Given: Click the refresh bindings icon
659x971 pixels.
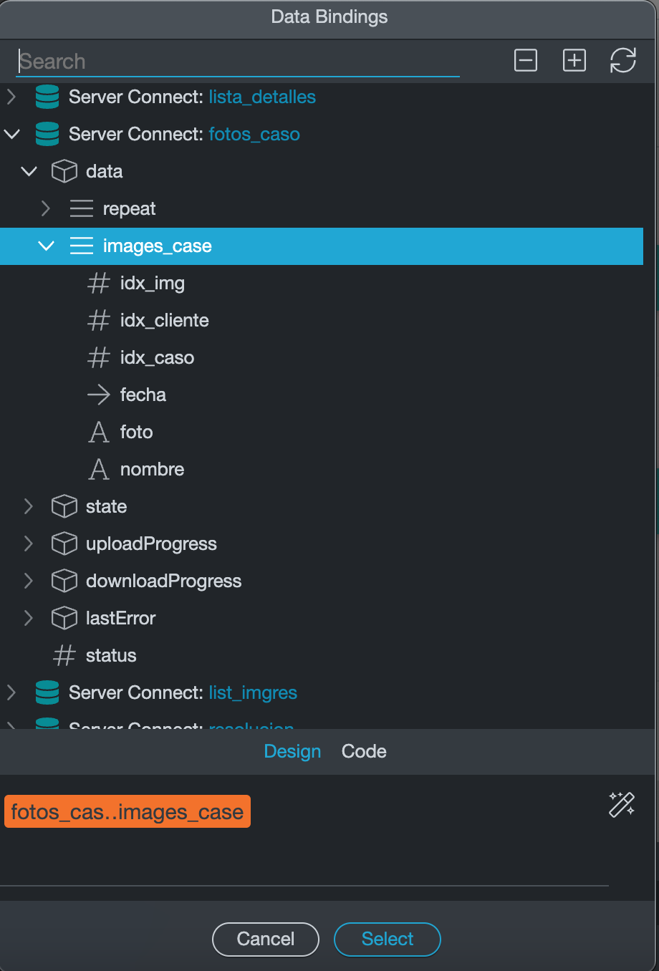Looking at the screenshot, I should click(x=622, y=61).
